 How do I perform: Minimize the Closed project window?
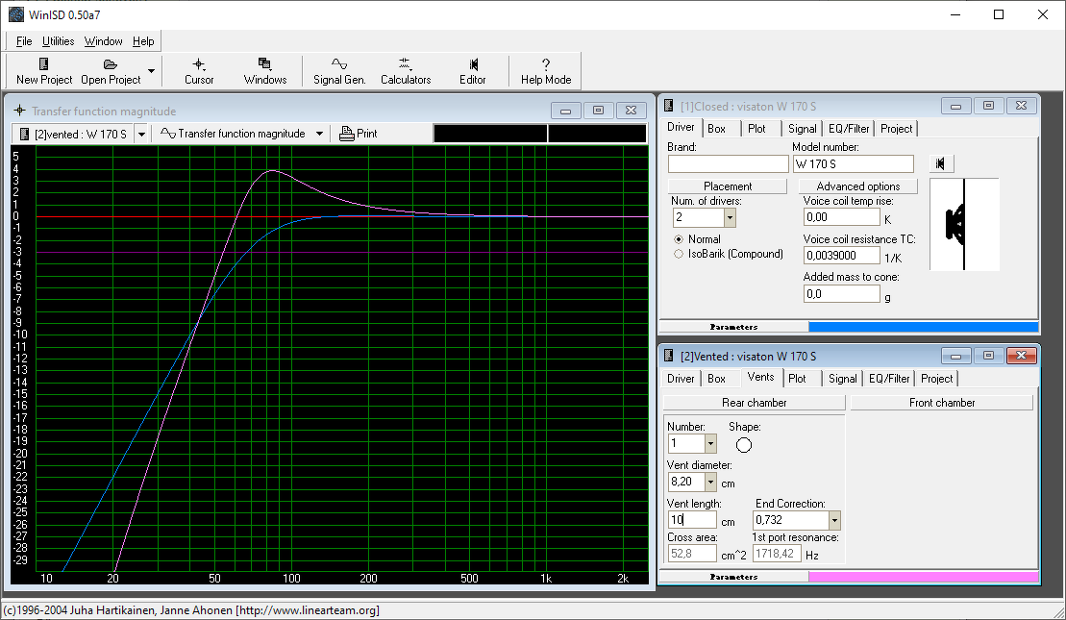pyautogui.click(x=955, y=106)
